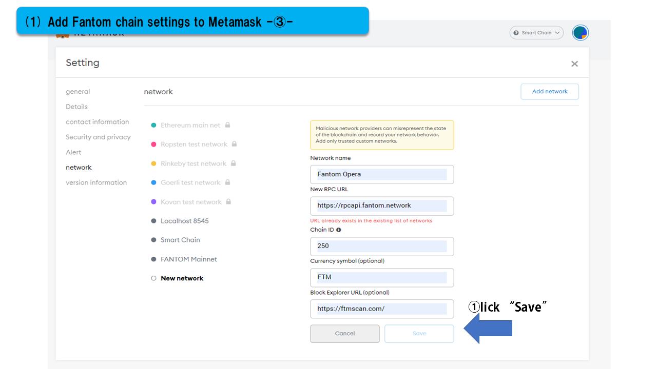
Task: Click the Chain ID input field
Action: point(382,247)
